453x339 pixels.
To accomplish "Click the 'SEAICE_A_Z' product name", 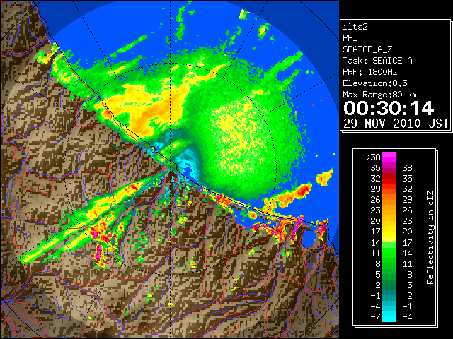I will pos(367,49).
